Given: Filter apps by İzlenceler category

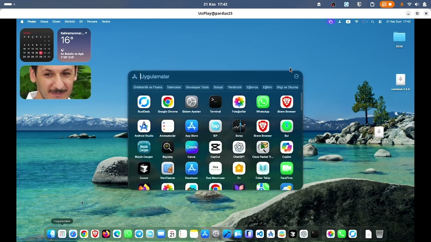Looking at the screenshot, I should pyautogui.click(x=174, y=87).
